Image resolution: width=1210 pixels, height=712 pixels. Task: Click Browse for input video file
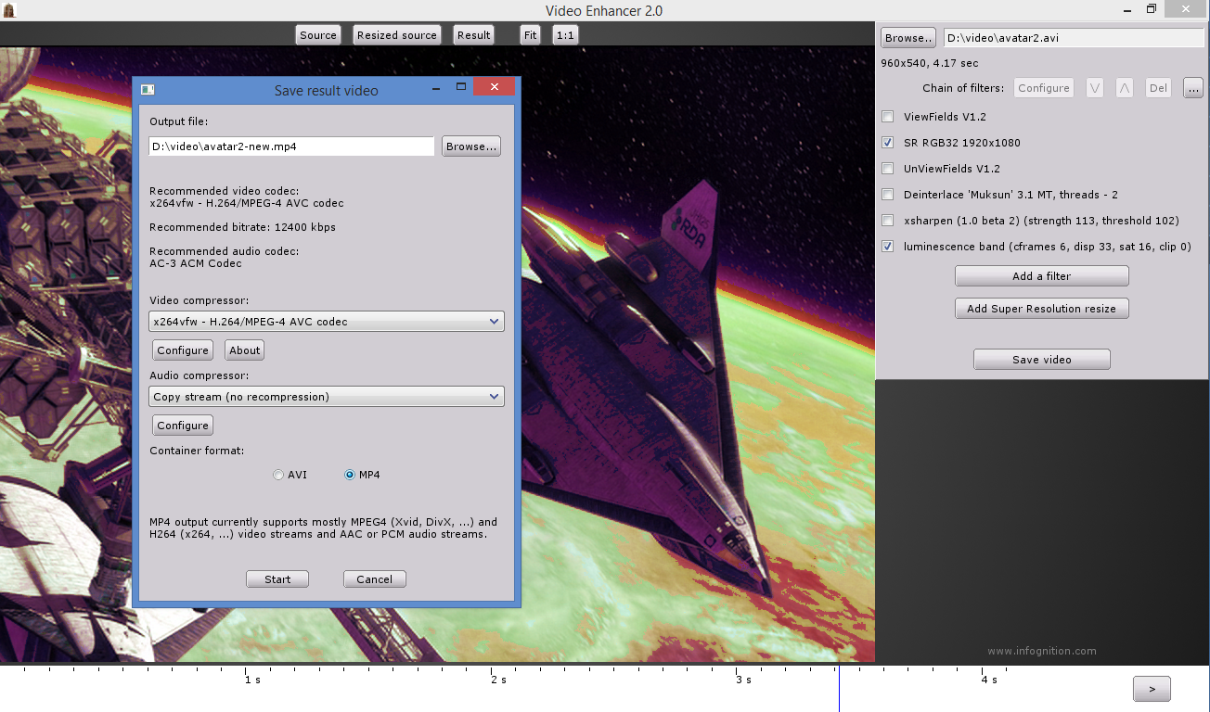click(x=908, y=38)
